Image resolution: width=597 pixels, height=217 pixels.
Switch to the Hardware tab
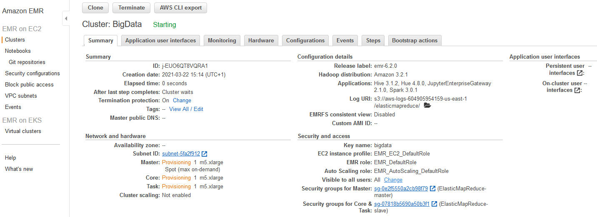(261, 41)
